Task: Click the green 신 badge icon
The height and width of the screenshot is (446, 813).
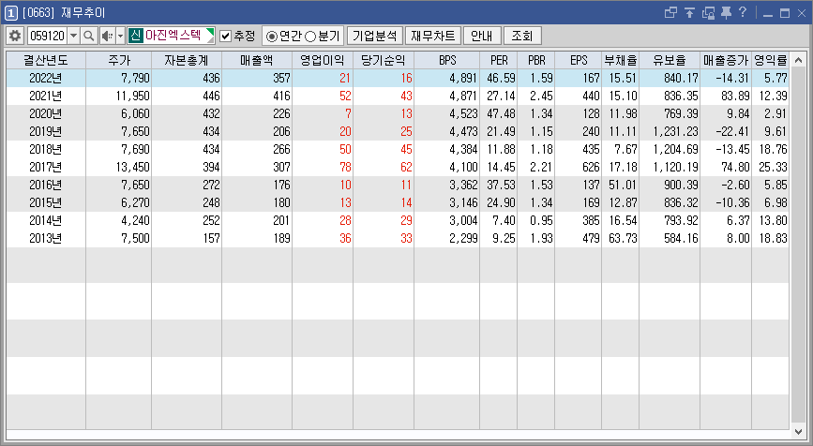Action: [135, 36]
